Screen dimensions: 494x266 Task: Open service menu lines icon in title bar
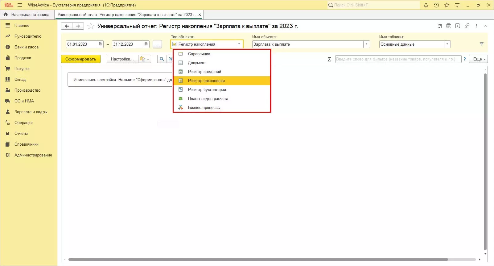click(x=457, y=5)
